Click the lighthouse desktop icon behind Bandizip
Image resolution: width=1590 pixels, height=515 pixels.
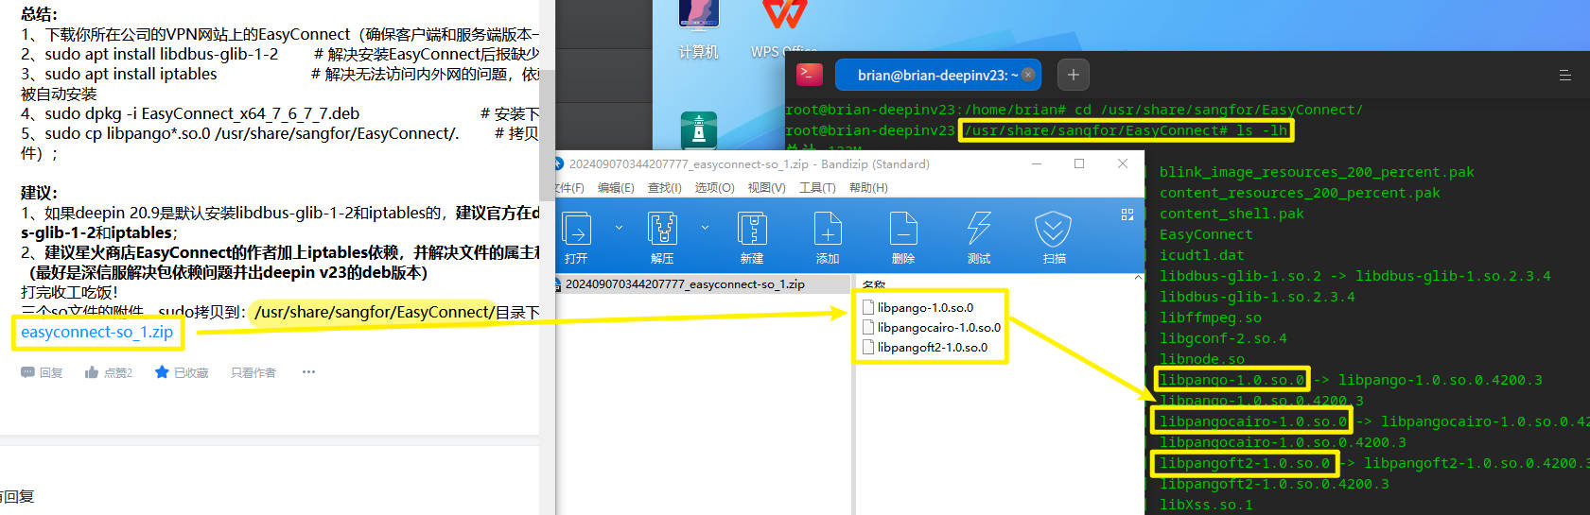click(x=699, y=131)
